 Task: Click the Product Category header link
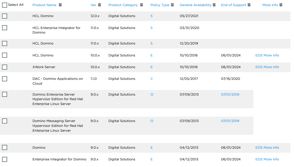pyautogui.click(x=123, y=5)
